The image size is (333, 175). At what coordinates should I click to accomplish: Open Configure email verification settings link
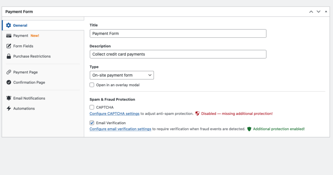pyautogui.click(x=120, y=129)
